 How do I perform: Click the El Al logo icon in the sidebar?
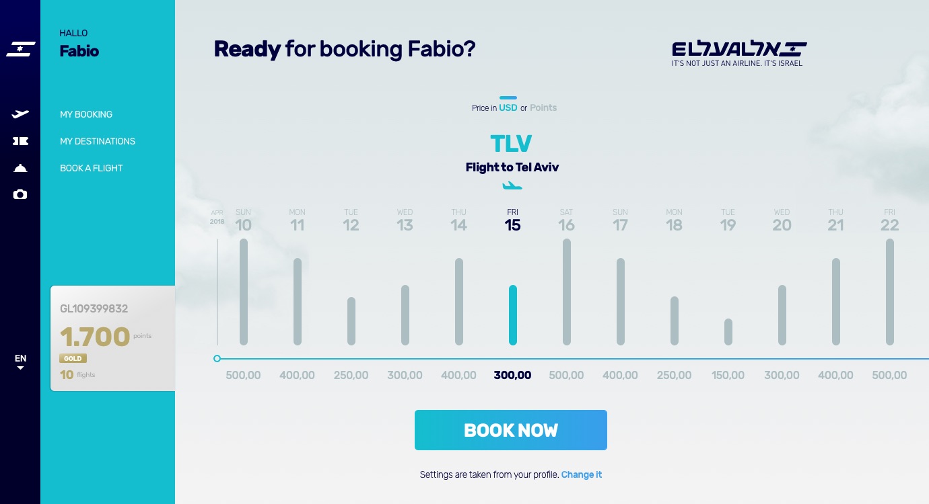tap(20, 49)
